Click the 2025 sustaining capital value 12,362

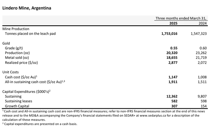coord(171,96)
